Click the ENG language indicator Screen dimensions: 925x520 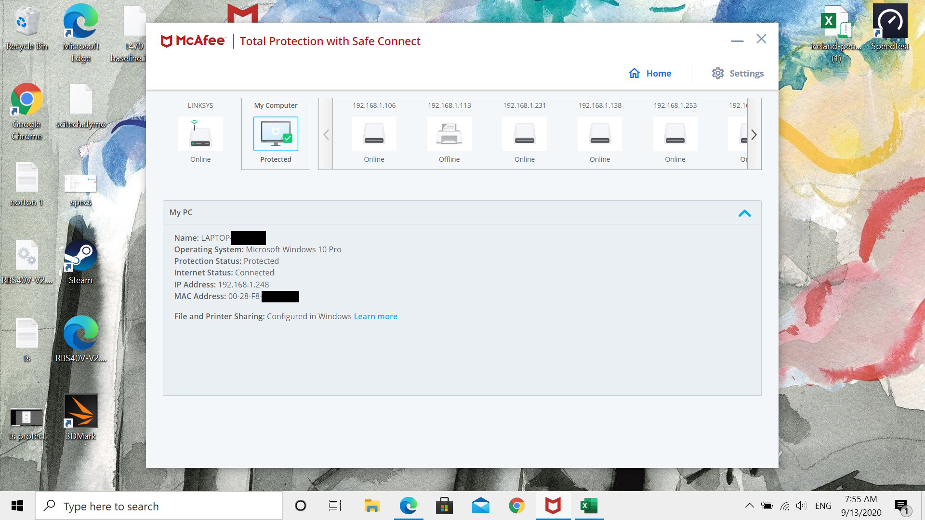point(823,506)
